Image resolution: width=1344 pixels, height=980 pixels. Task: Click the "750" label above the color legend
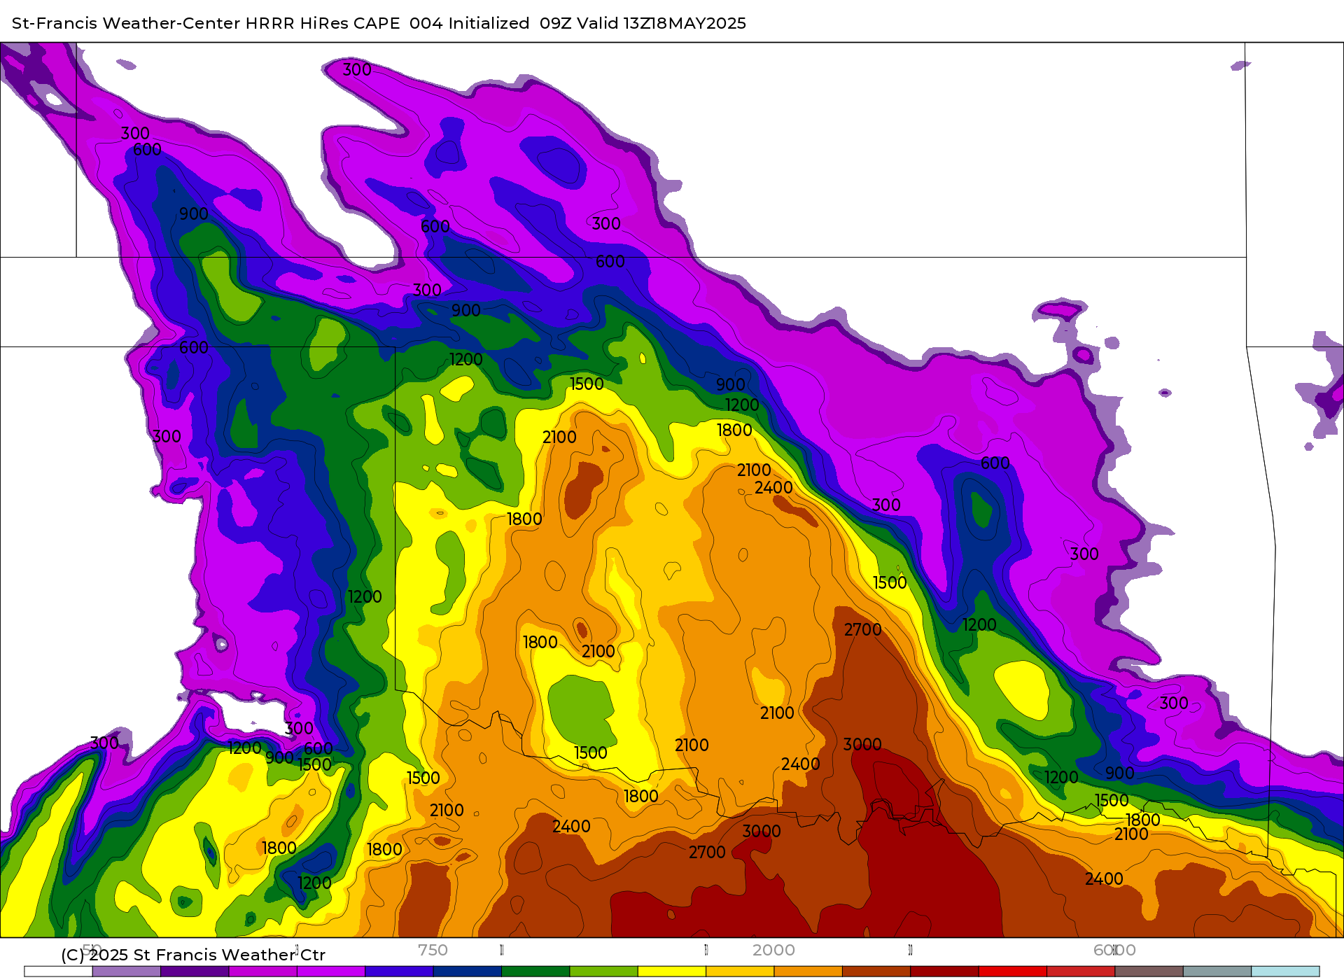coord(433,950)
